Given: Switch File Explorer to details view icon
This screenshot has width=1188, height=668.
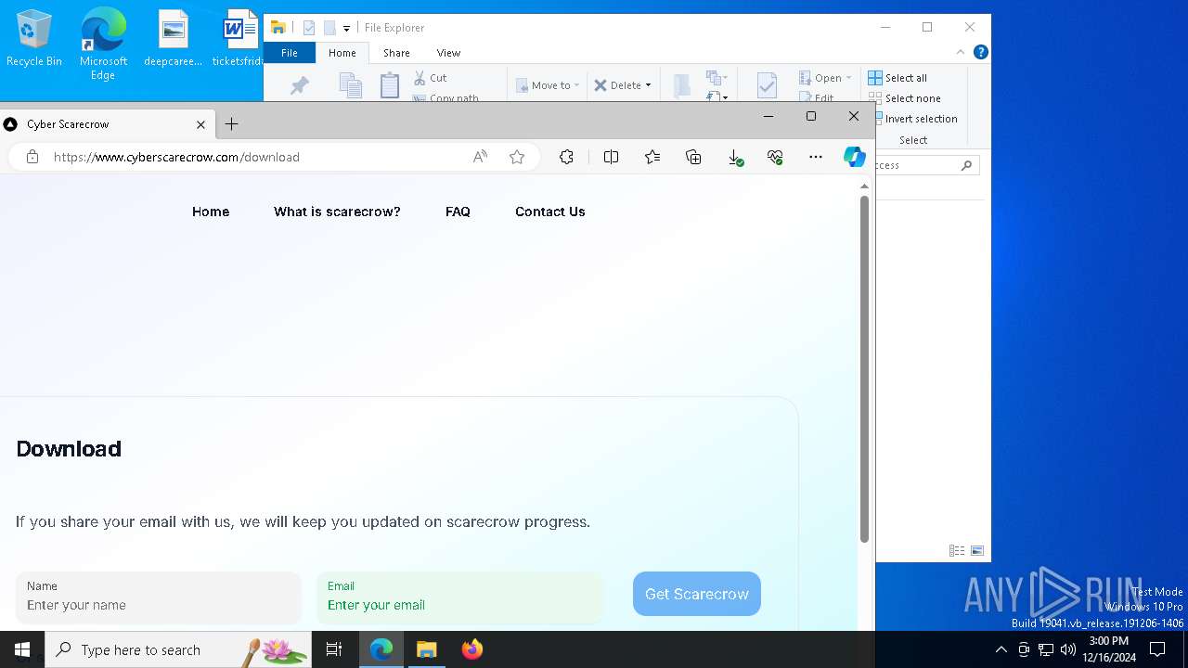Looking at the screenshot, I should click(957, 550).
